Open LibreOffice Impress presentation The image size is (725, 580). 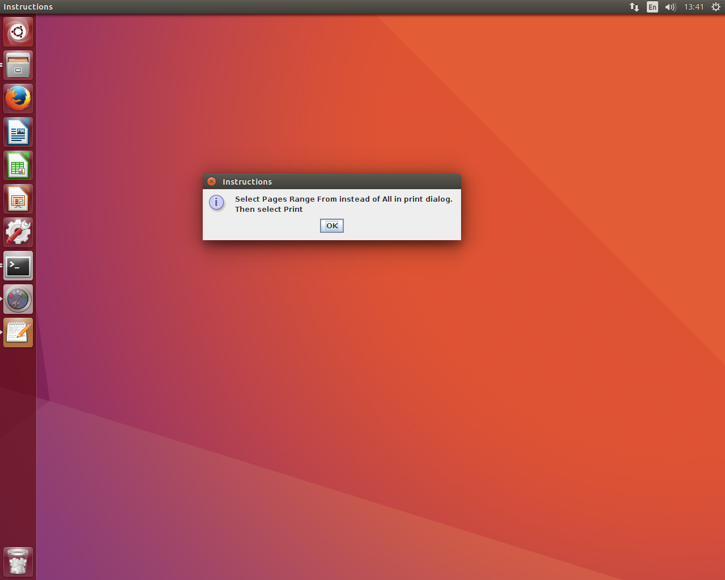pyautogui.click(x=18, y=199)
